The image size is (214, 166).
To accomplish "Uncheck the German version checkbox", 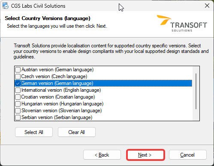I will 18,84.
